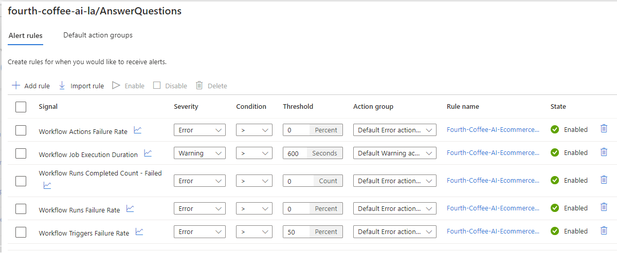
Task: Open Action group dropdown for Workflow Triggers Failure Rate
Action: tap(395, 231)
